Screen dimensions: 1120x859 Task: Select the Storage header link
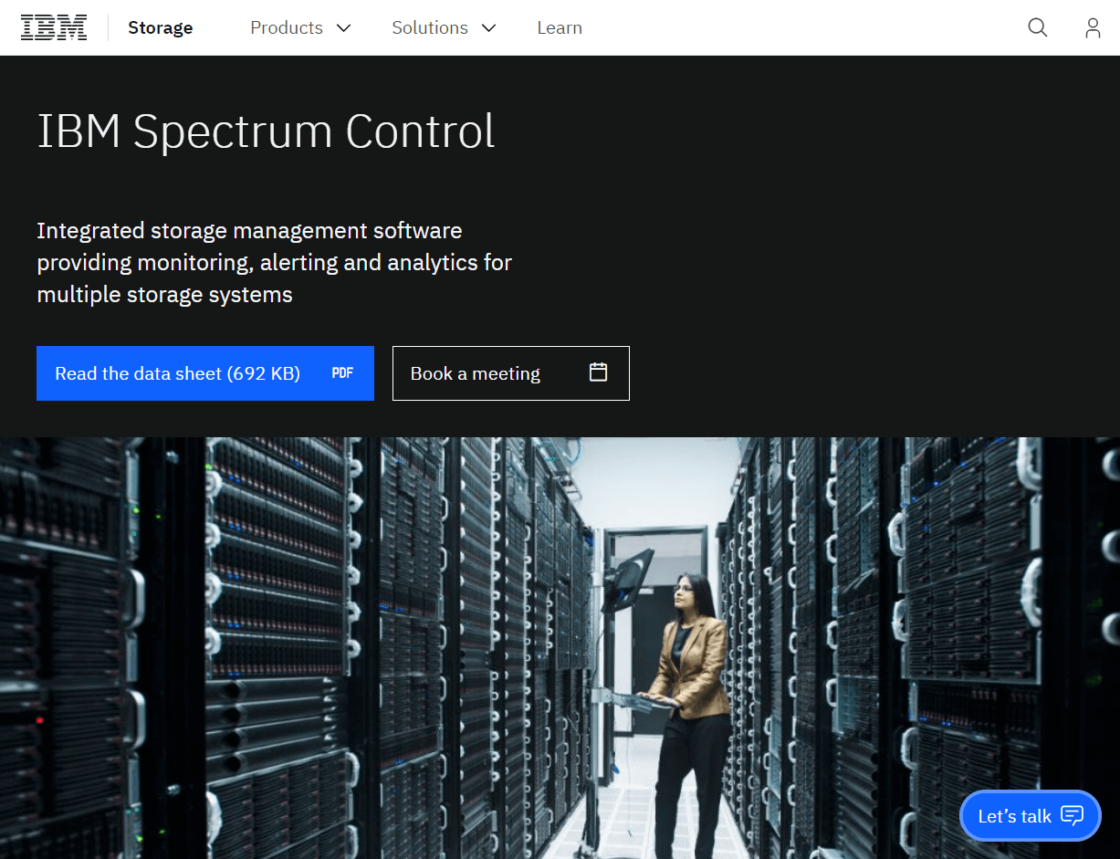(x=161, y=27)
